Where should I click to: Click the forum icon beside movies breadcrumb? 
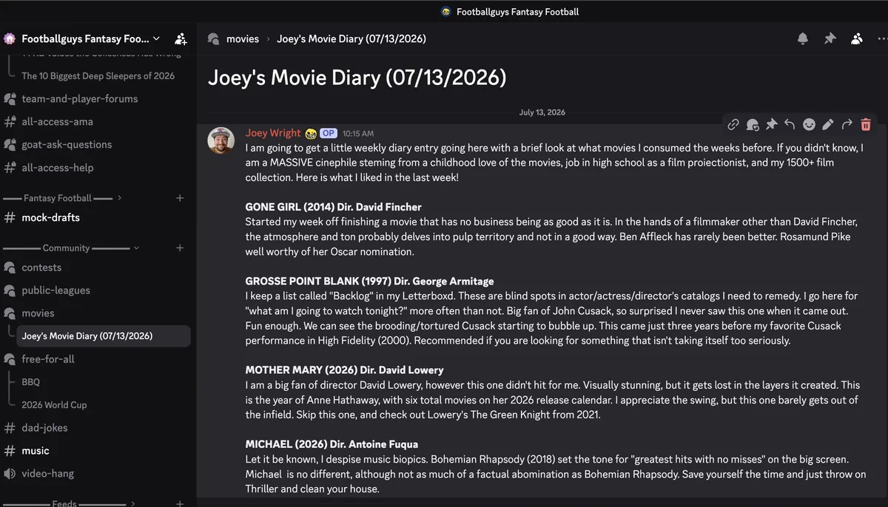[x=214, y=38]
